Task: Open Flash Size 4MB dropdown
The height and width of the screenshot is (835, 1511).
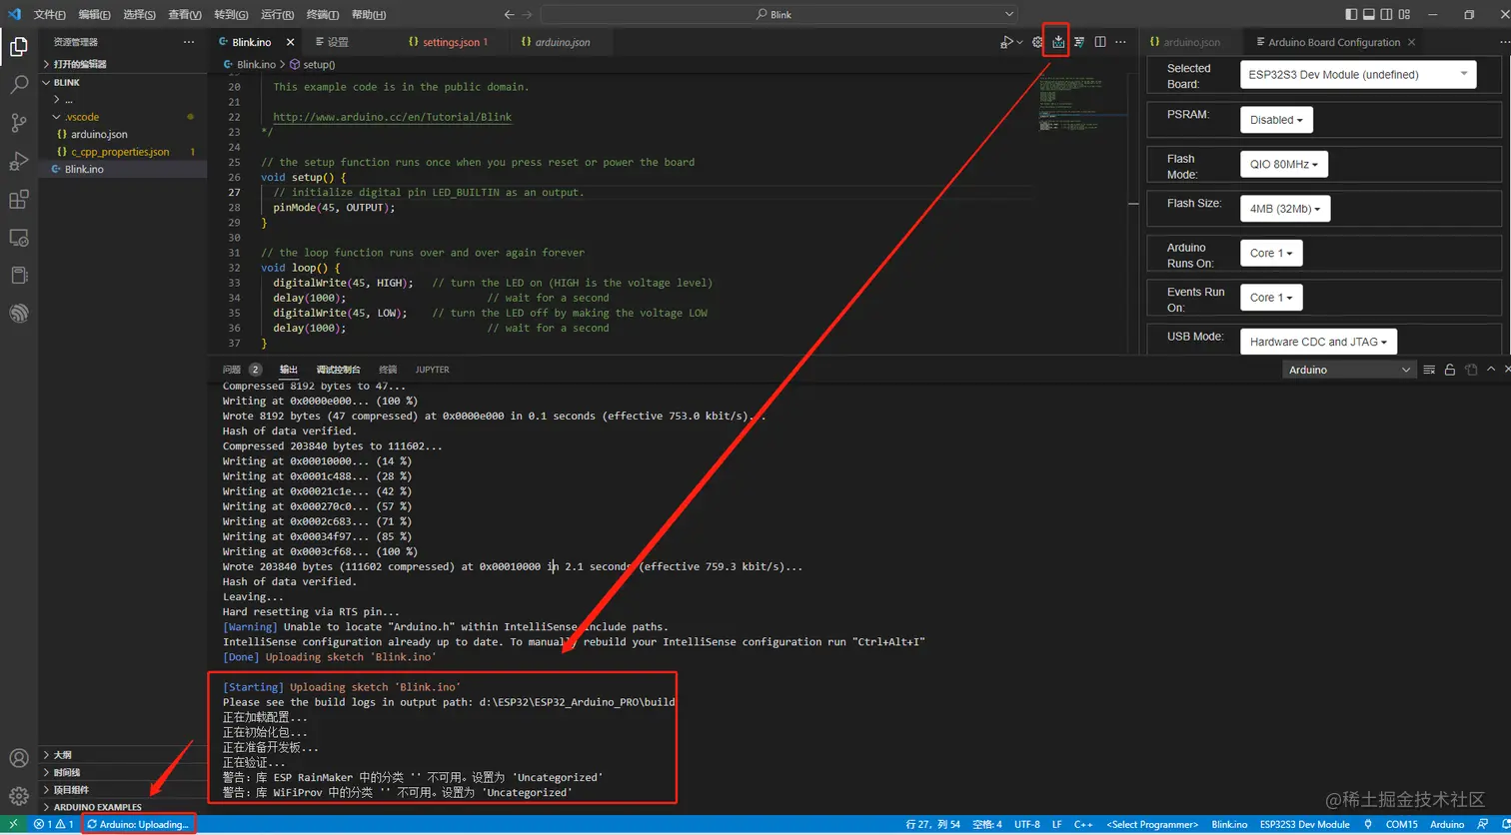Action: click(x=1284, y=209)
